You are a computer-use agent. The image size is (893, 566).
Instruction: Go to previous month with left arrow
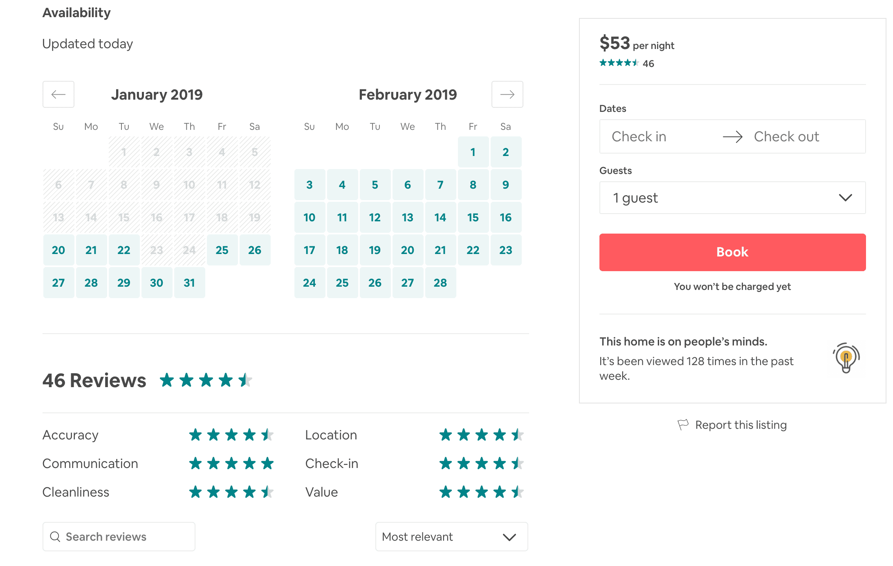(x=58, y=94)
